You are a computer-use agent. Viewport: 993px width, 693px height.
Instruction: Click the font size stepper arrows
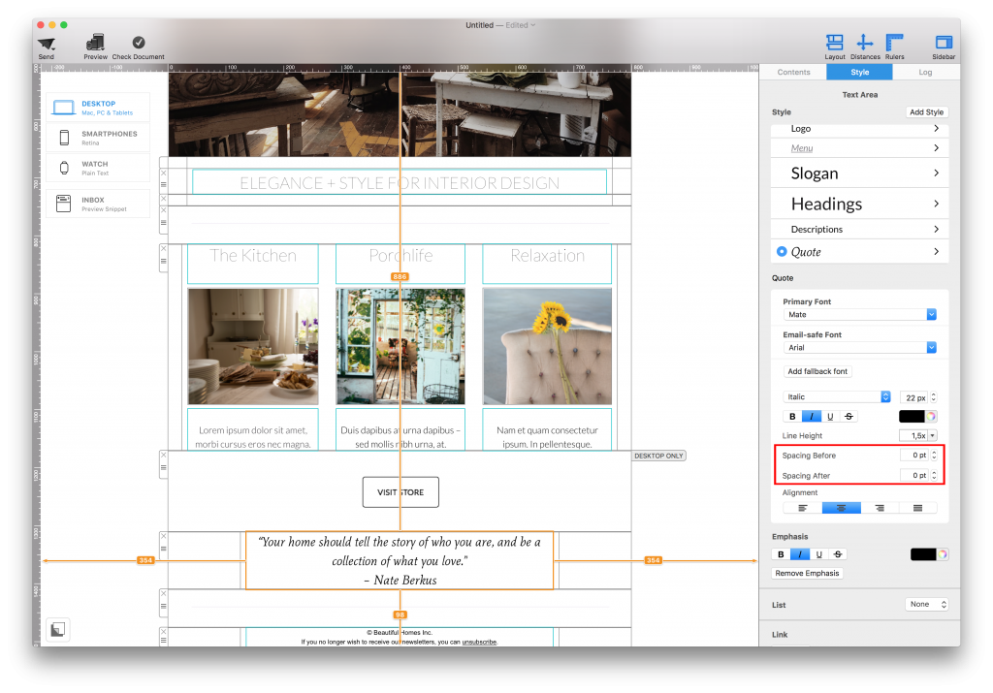click(934, 397)
